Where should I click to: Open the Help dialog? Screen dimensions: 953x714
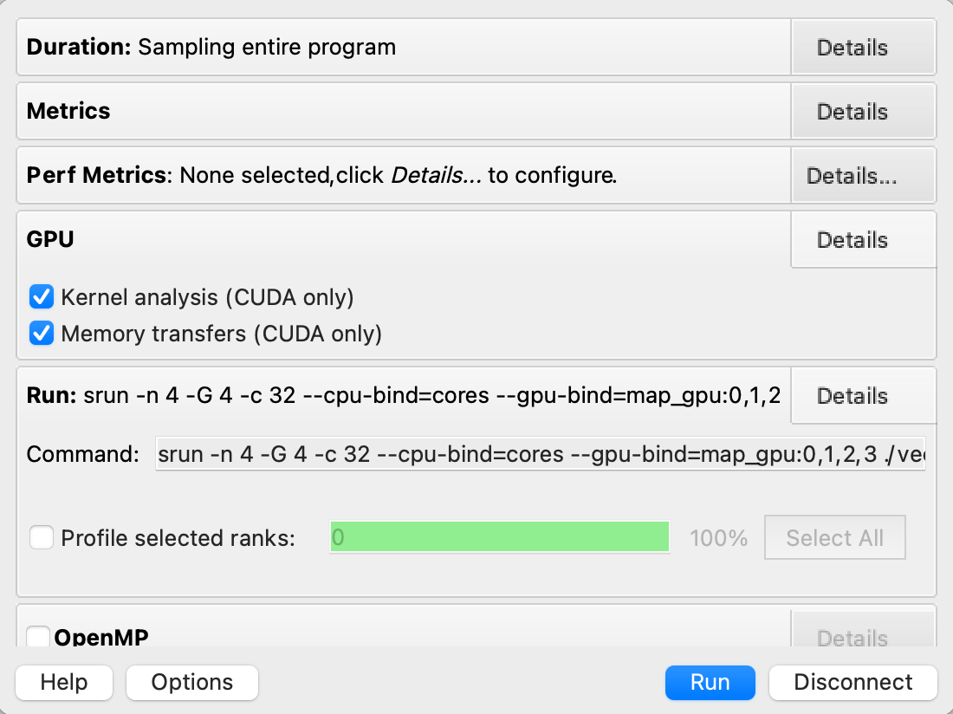point(63,682)
